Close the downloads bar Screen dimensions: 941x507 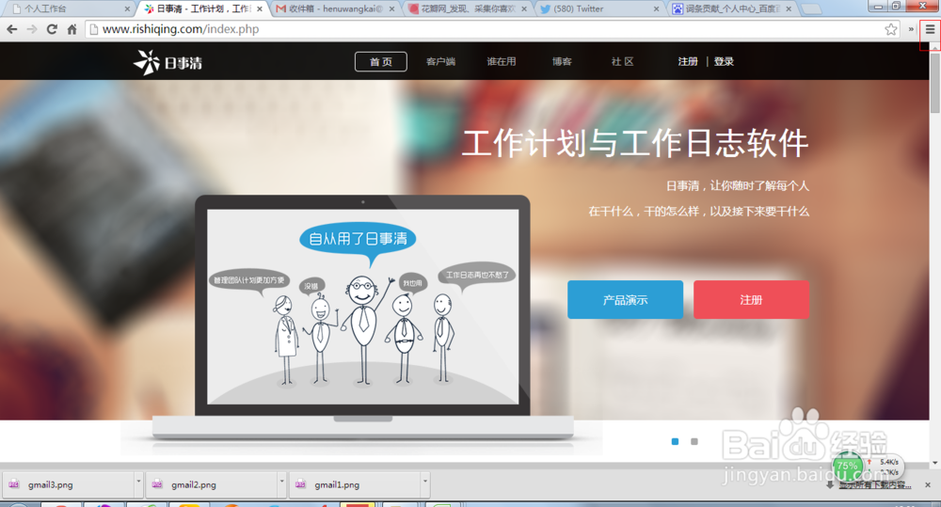(x=928, y=484)
